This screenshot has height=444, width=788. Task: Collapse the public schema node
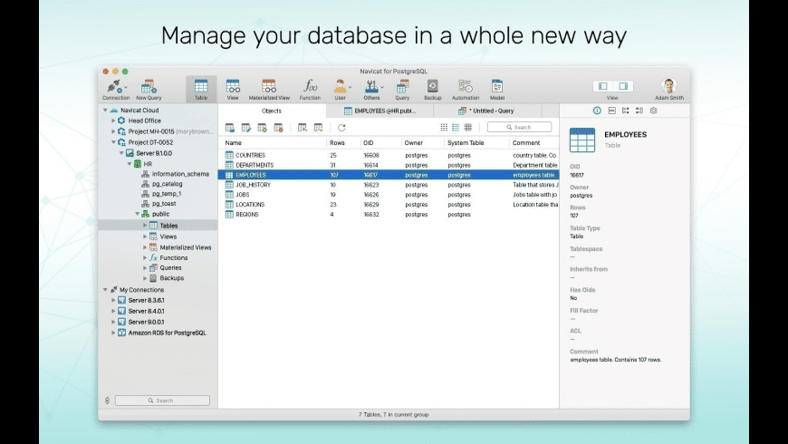point(137,214)
